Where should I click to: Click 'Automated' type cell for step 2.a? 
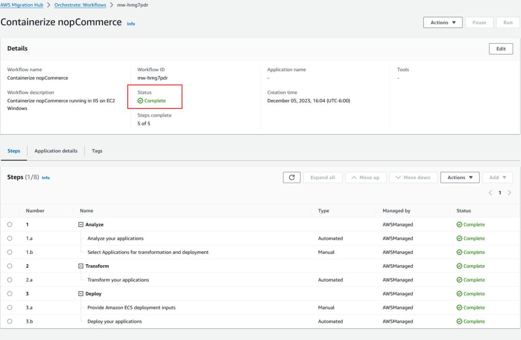tap(330, 280)
